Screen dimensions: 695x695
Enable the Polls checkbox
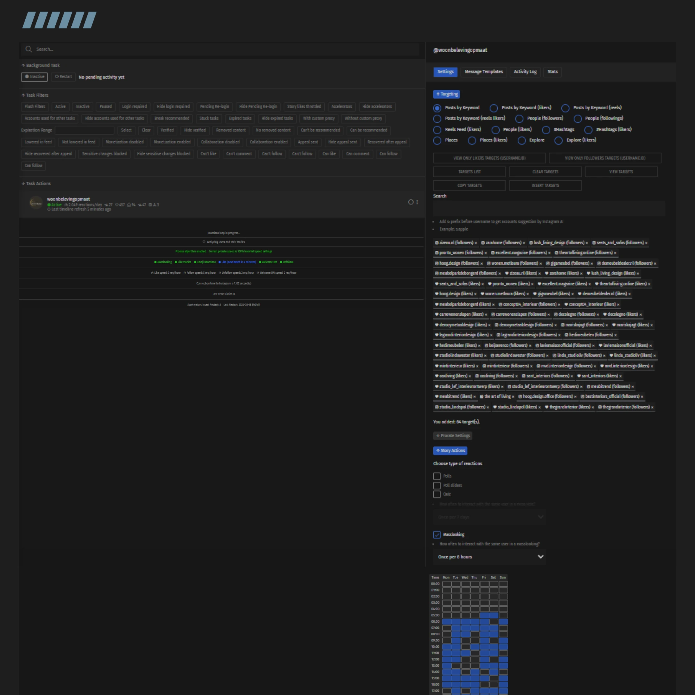pos(437,476)
